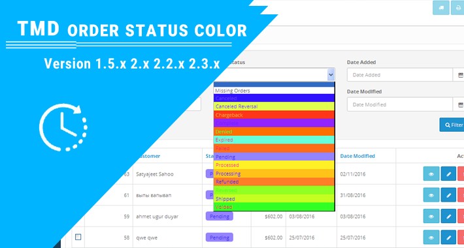Pick the Shipped status entry
This screenshot has width=464, height=248.
click(274, 198)
